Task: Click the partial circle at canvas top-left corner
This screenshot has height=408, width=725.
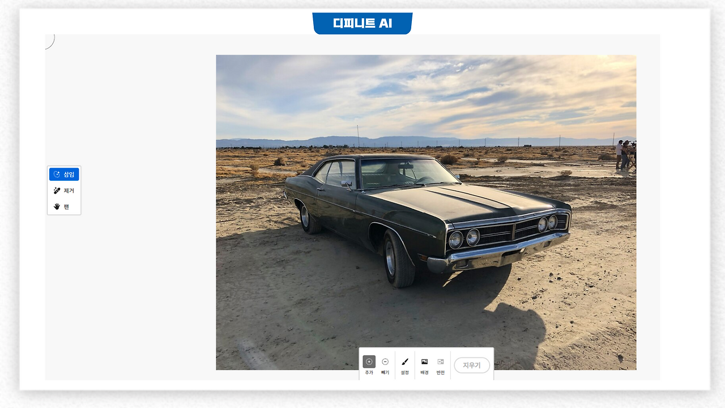Action: (50, 41)
